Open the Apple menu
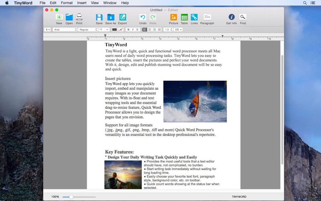Image resolution: width=321 pixels, height=201 pixels. click(7, 3)
